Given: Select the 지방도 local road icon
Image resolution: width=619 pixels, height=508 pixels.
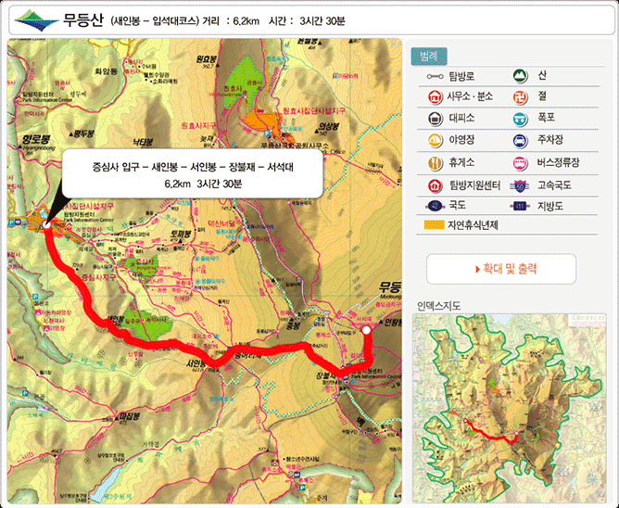Looking at the screenshot, I should [520, 206].
